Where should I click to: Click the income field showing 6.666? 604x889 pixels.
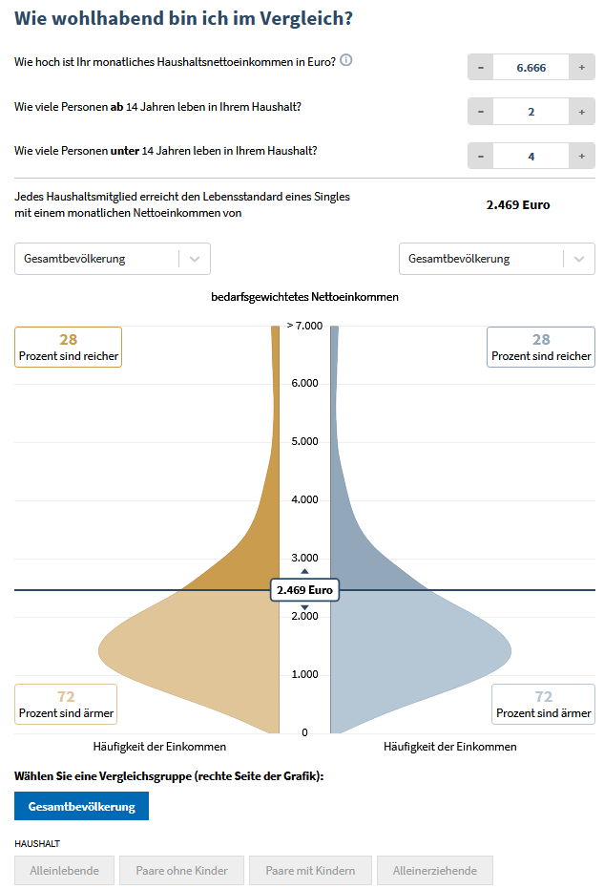click(x=531, y=67)
